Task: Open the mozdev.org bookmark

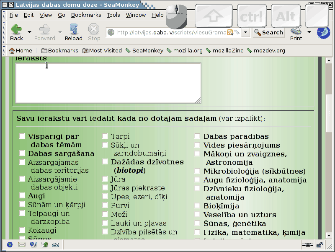Action: [x=266, y=51]
